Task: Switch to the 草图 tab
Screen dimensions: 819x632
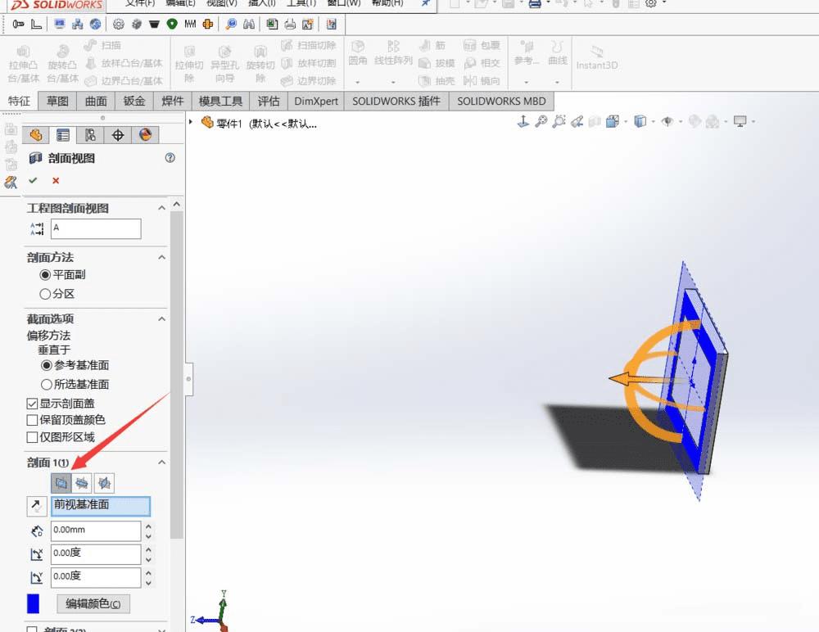Action: (57, 102)
